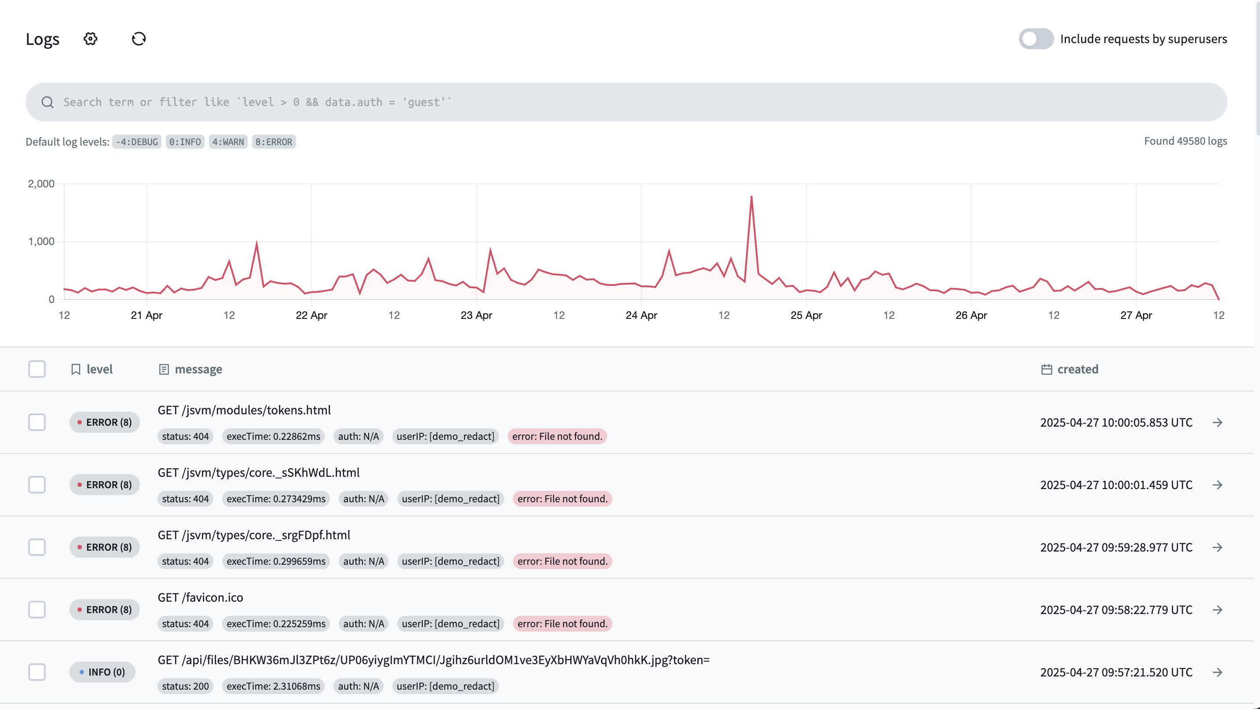Tick the checkbox on the INFO (0) row
1260x709 pixels.
[37, 672]
